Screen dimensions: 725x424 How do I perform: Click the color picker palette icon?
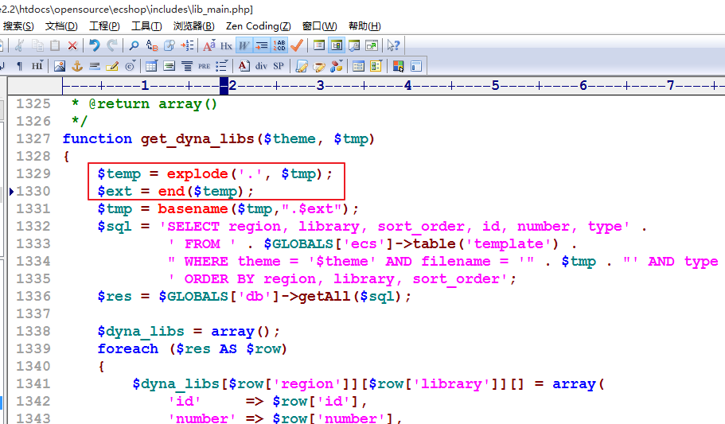pyautogui.click(x=398, y=66)
